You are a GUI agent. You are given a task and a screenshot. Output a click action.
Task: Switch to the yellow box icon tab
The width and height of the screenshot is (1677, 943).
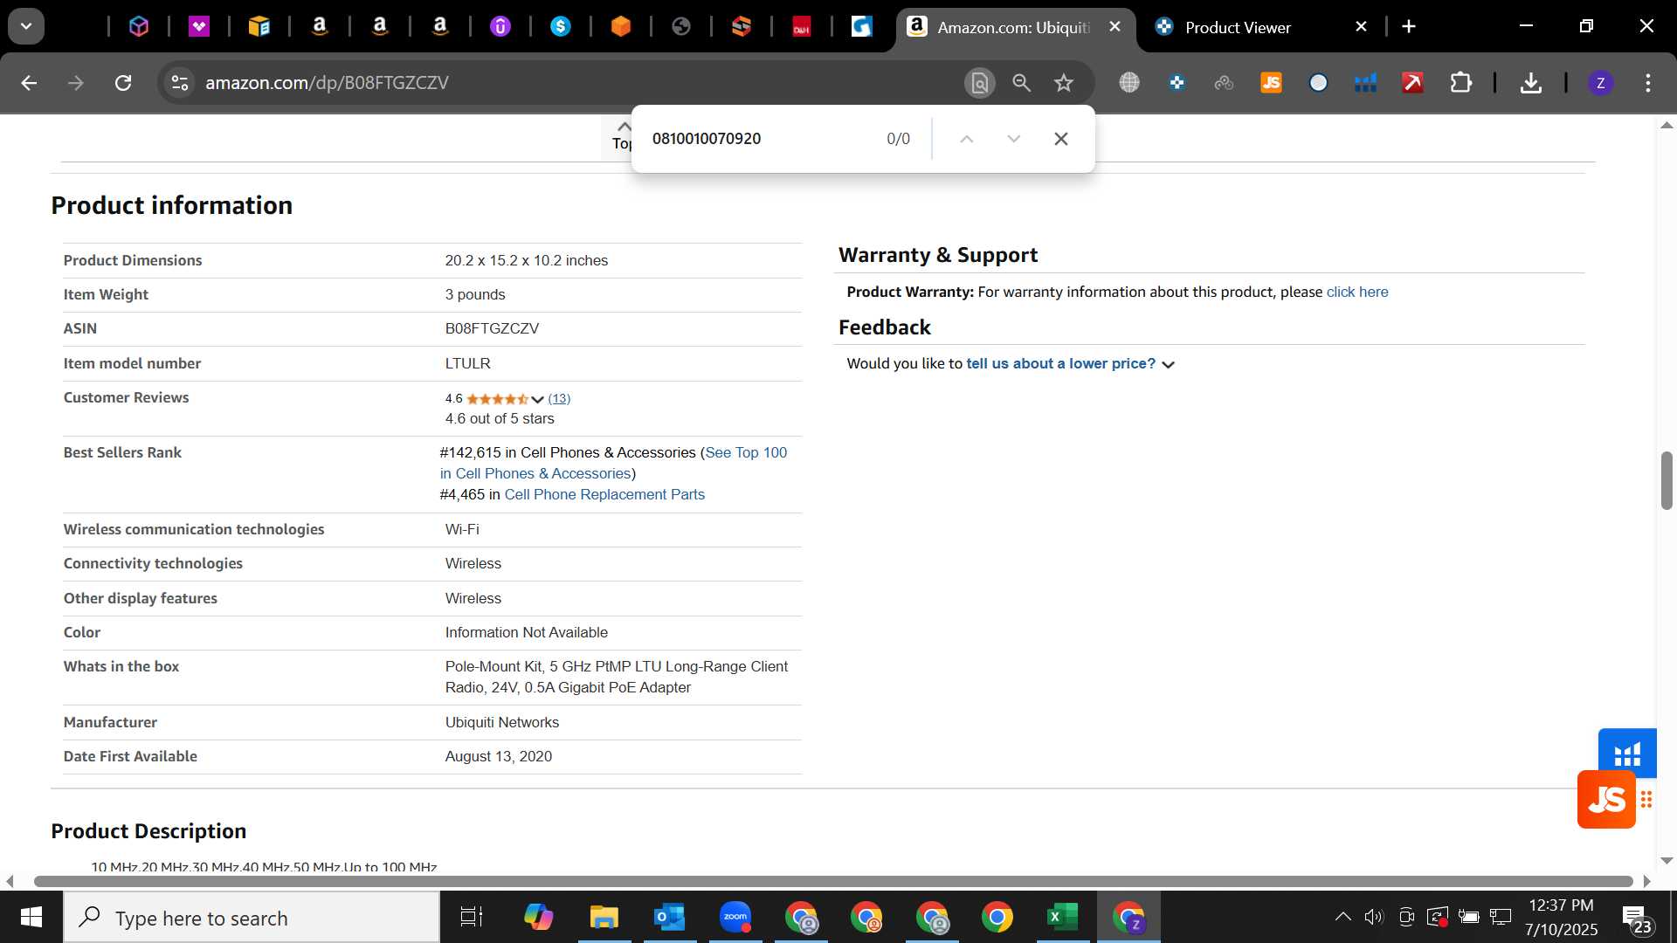click(259, 27)
